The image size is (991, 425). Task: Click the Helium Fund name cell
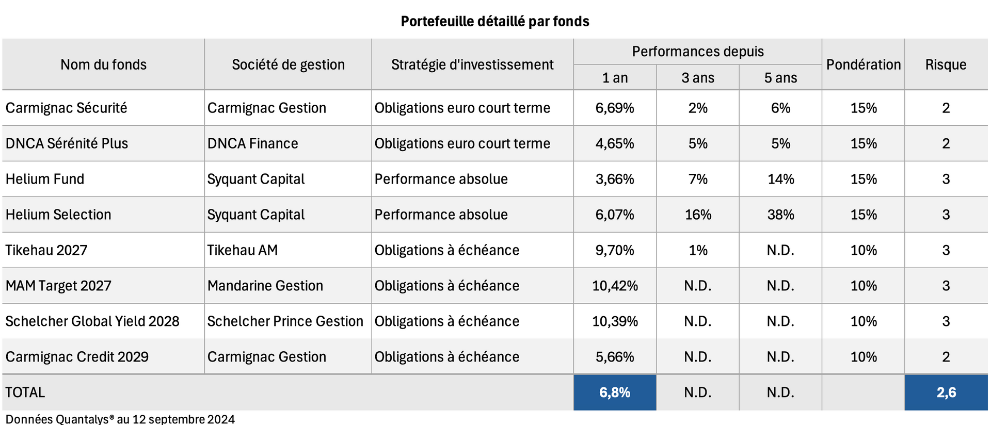pyautogui.click(x=45, y=179)
